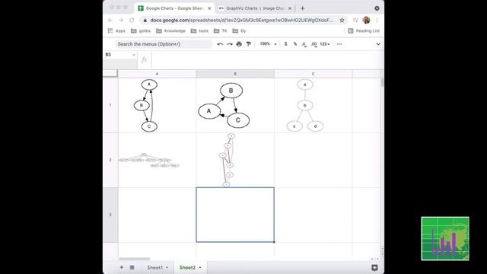Click the vertical scrollbar thumb
487x274 pixels.
[x=382, y=82]
